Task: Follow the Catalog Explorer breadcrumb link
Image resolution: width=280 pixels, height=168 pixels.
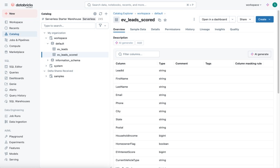Action: [x=123, y=14]
